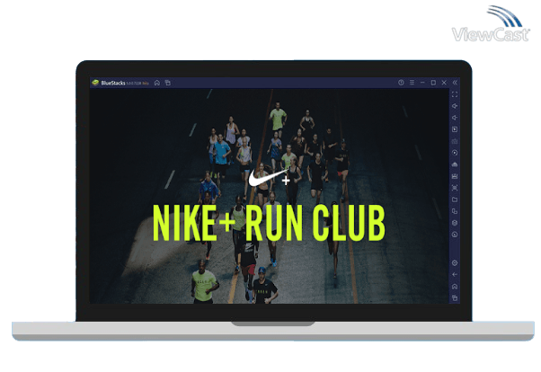Take a screenshot using sidebar icon

click(x=455, y=188)
